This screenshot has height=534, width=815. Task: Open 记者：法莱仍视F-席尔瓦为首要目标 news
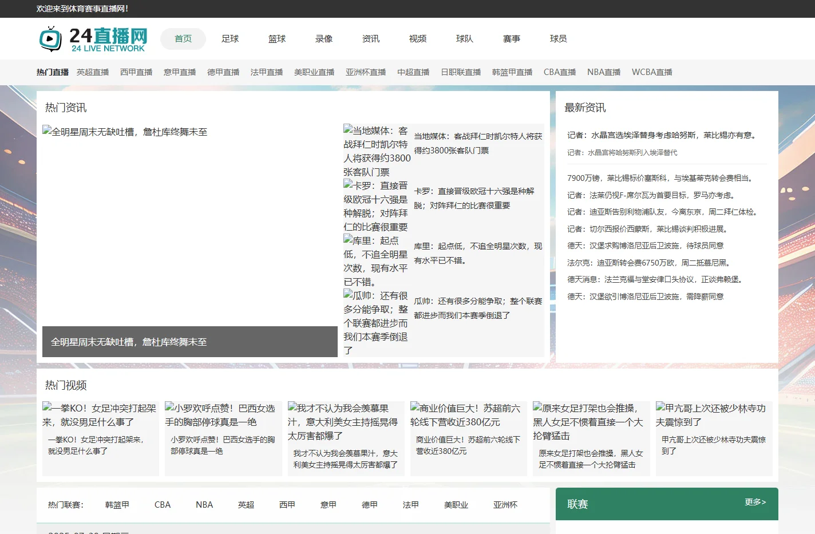(652, 195)
